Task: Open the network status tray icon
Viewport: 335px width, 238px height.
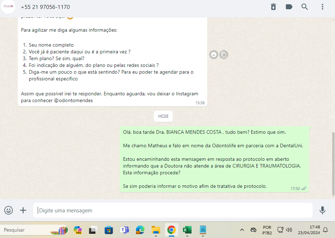Action: pyautogui.click(x=280, y=230)
